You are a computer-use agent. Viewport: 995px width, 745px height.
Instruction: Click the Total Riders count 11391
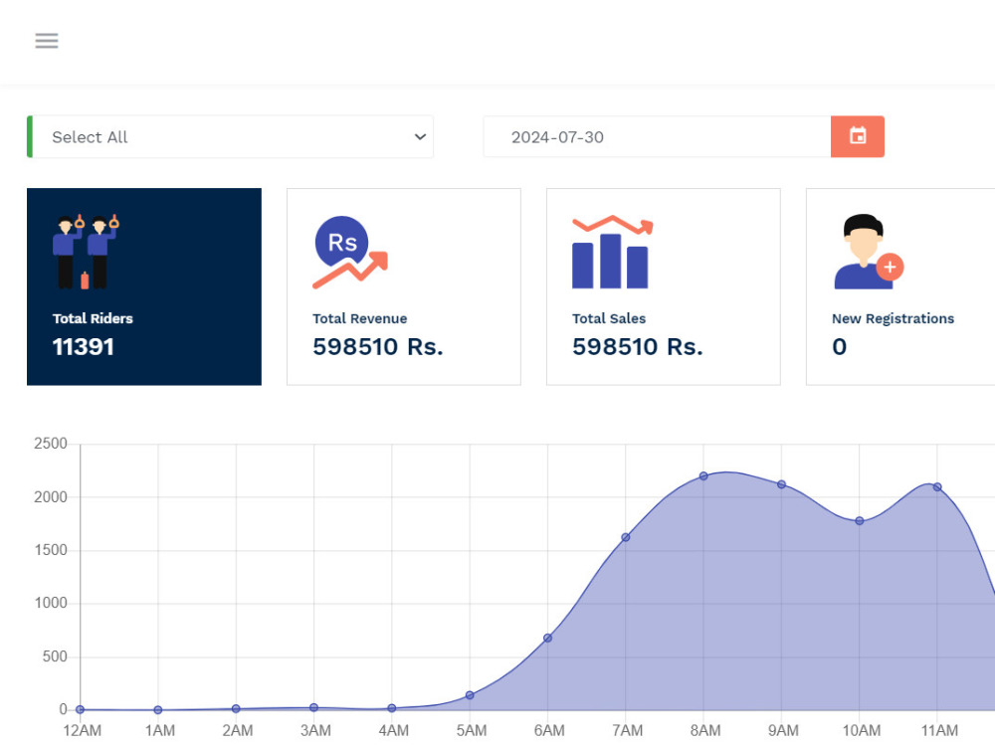click(84, 347)
